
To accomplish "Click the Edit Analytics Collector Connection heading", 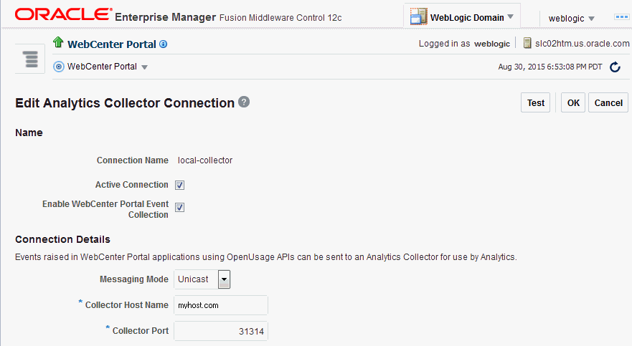I will pyautogui.click(x=125, y=103).
